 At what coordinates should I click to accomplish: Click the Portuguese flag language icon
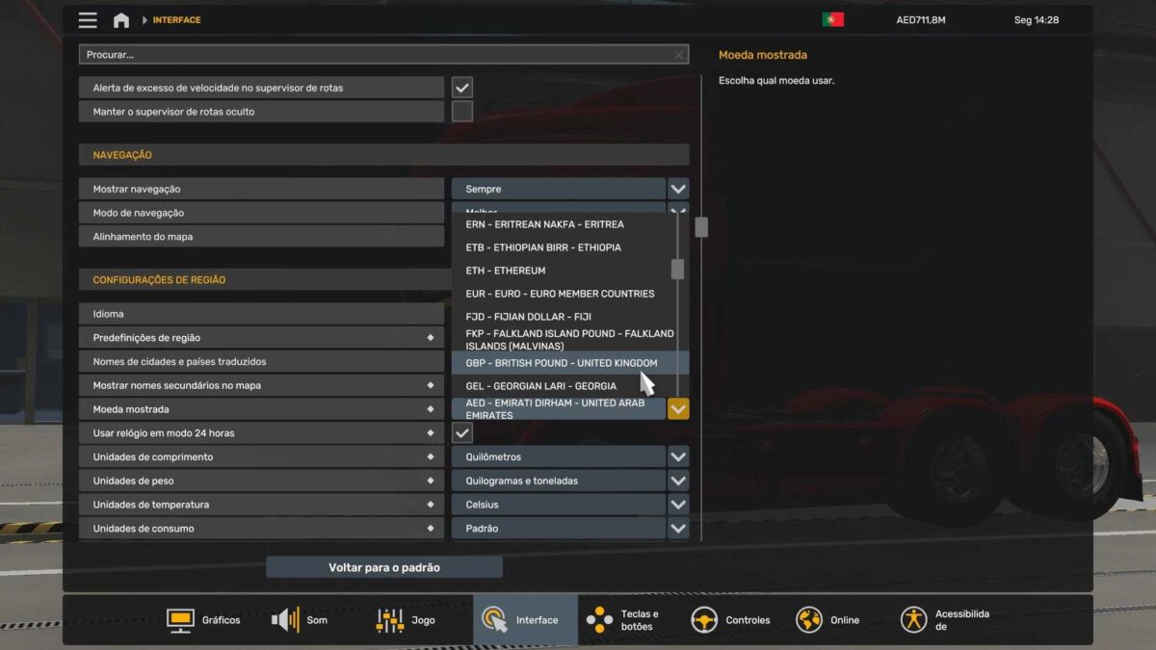[x=832, y=20]
